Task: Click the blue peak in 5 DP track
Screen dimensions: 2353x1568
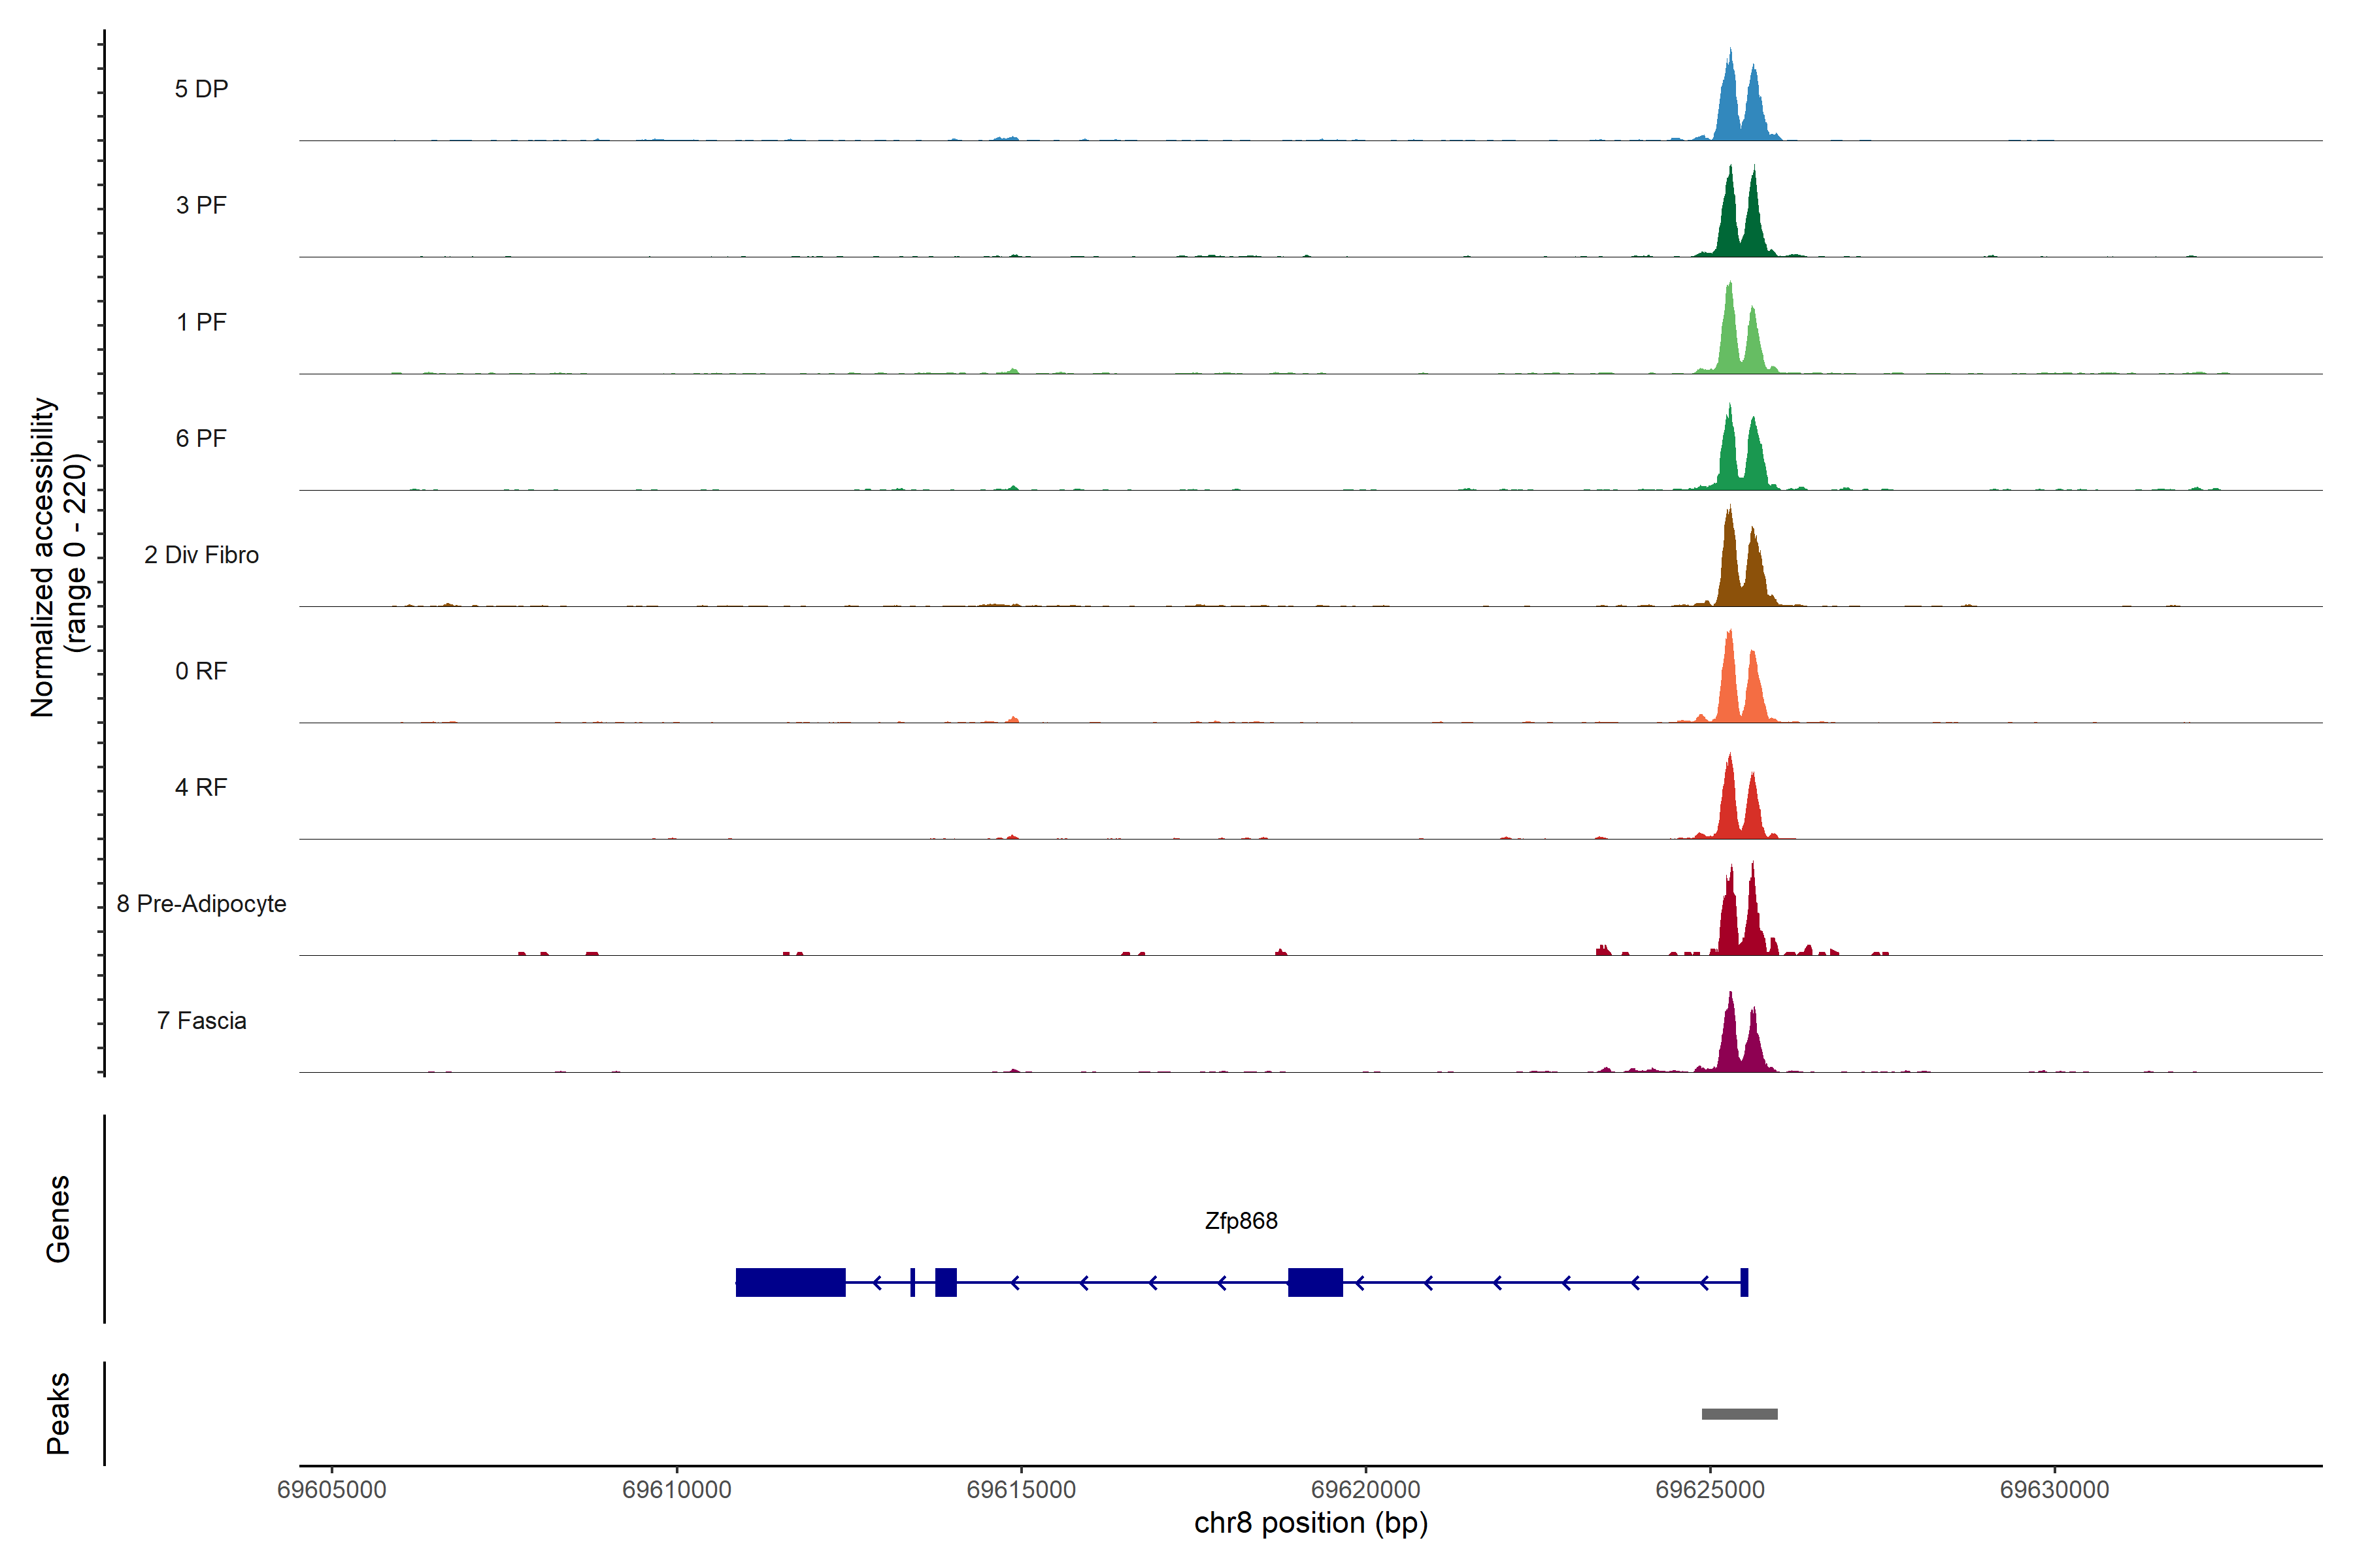Action: pos(1729,110)
